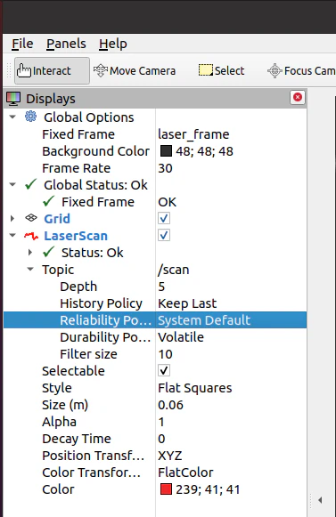336x517 pixels.
Task: Select the Global Options row label
Action: [88, 117]
